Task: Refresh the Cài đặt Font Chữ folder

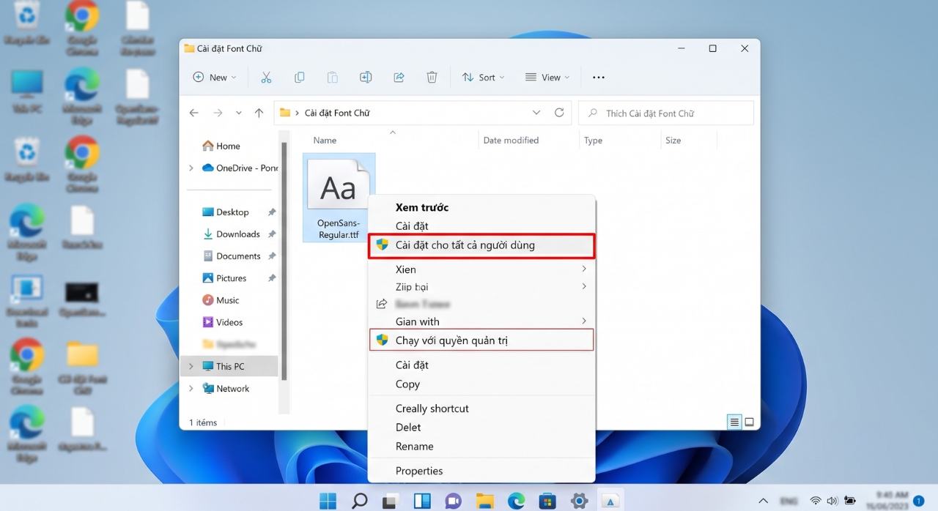Action: pyautogui.click(x=559, y=113)
